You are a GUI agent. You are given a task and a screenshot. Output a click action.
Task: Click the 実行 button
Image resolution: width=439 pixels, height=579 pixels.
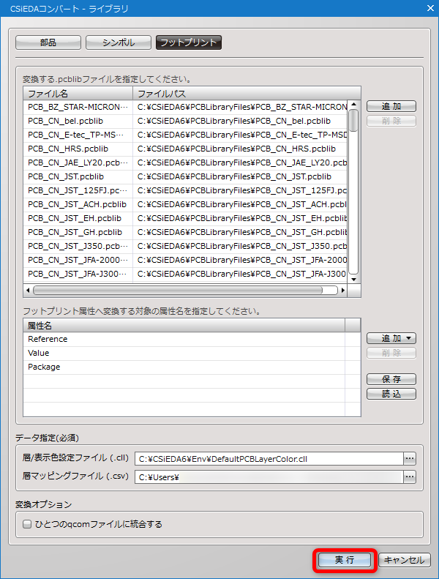345,560
